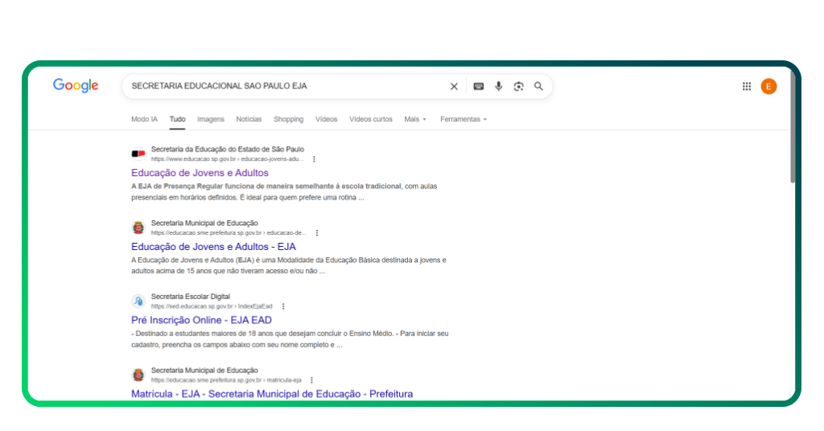The image size is (824, 431).
Task: Expand the 'Ferramentas' dropdown
Action: point(463,119)
